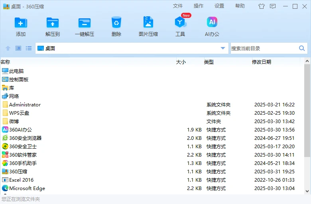Open the 文件 menu
311x204 pixels.
tap(177, 6)
